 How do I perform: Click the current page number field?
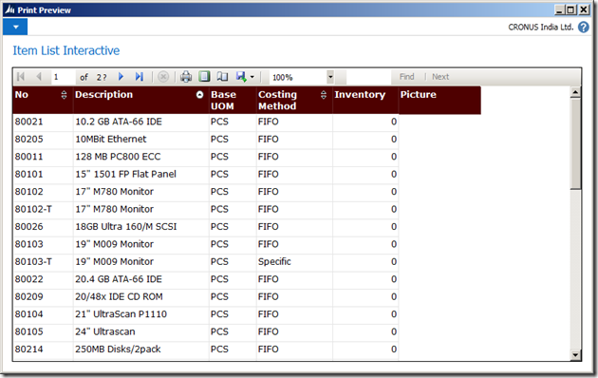64,77
